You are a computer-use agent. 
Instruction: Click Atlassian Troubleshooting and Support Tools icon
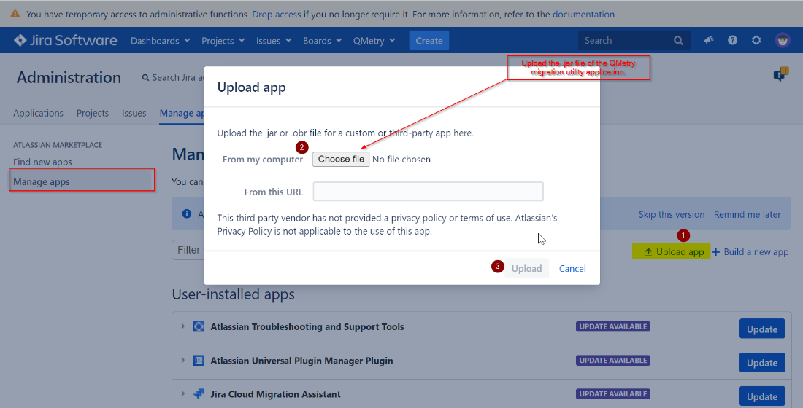pos(199,326)
